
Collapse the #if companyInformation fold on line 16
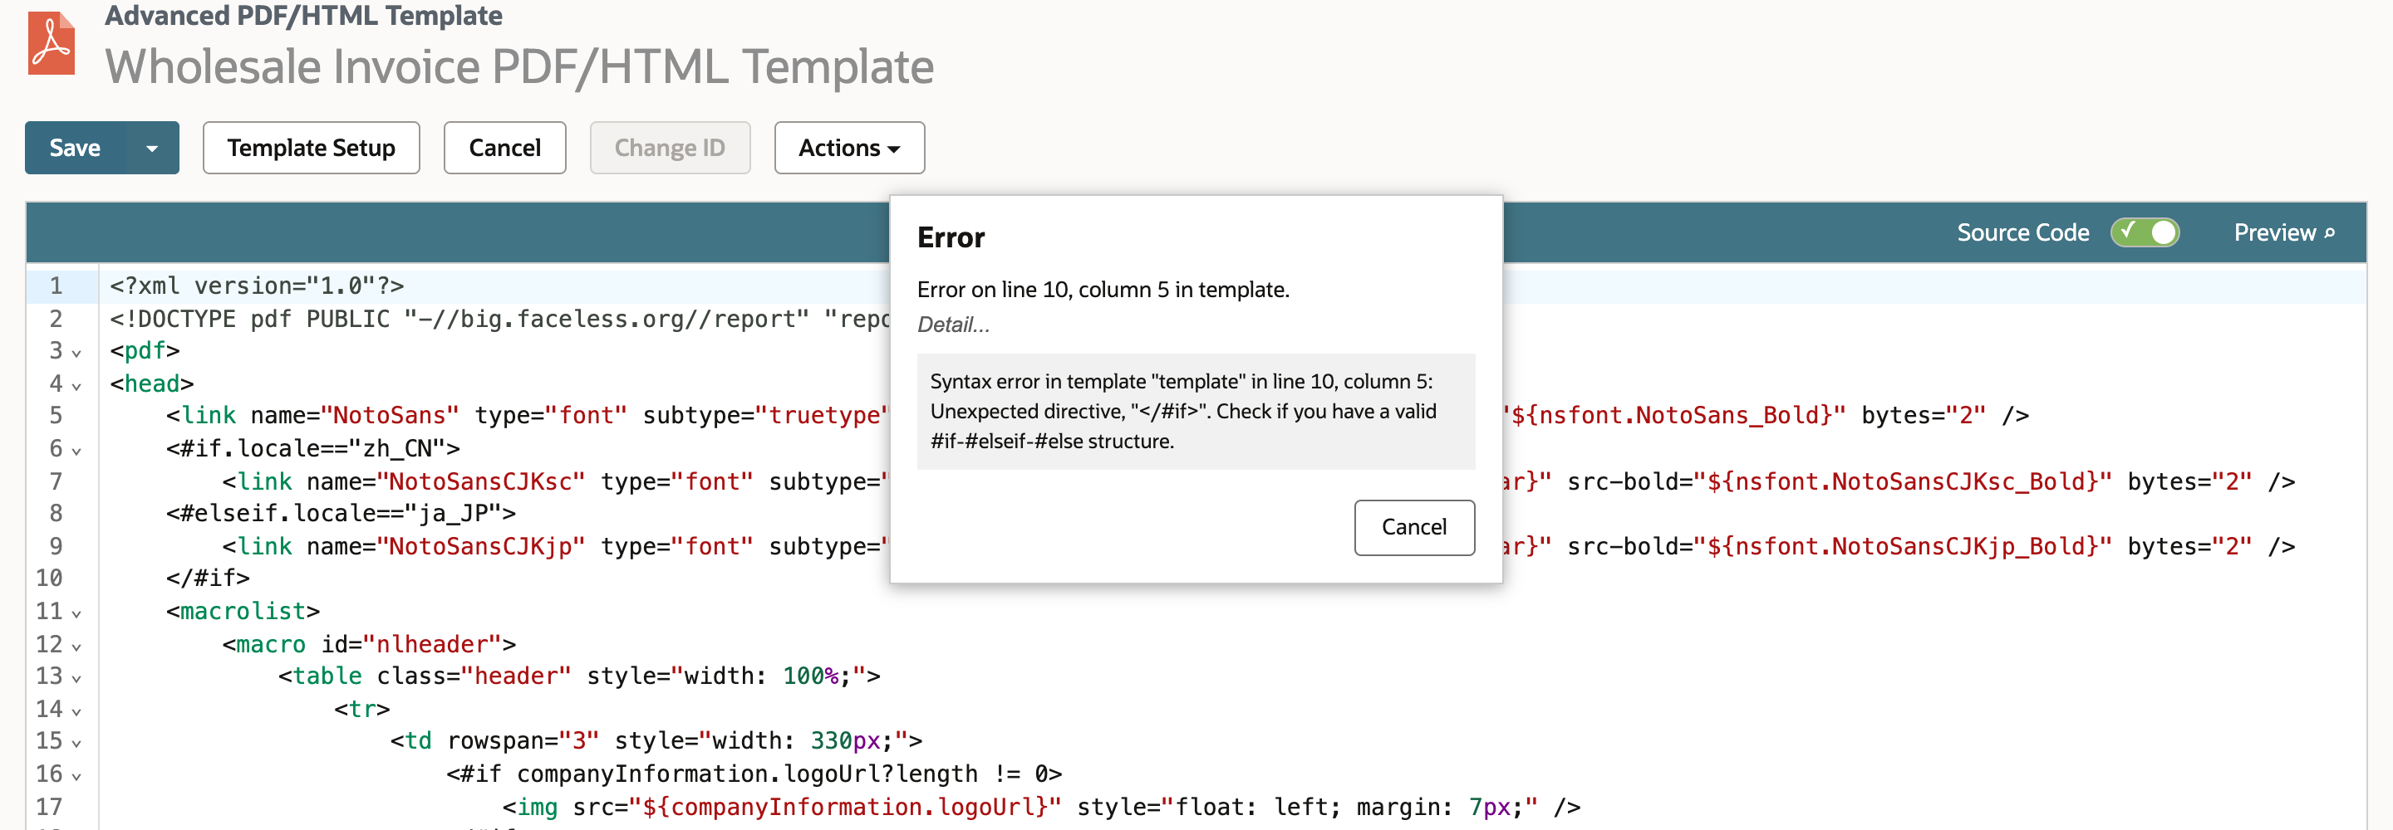click(76, 776)
